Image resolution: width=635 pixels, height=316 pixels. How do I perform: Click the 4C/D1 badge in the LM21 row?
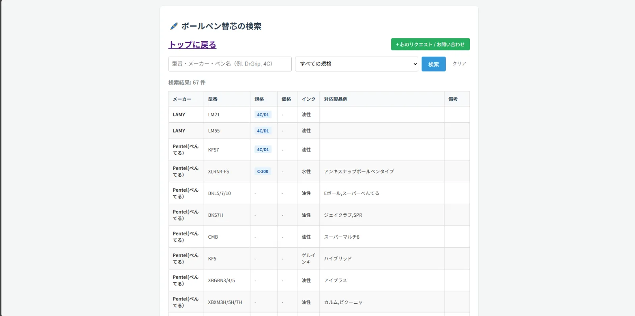point(263,115)
